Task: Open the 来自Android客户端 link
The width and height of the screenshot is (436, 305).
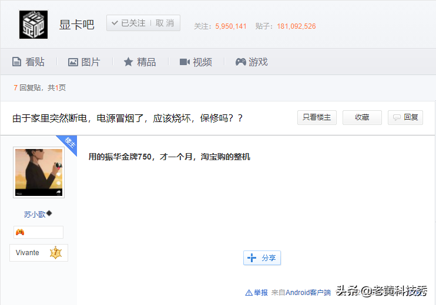Action: click(x=301, y=293)
